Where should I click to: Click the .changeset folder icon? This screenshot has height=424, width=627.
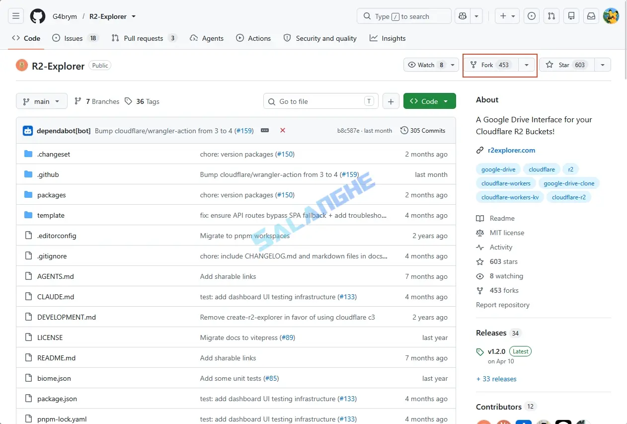pyautogui.click(x=28, y=154)
